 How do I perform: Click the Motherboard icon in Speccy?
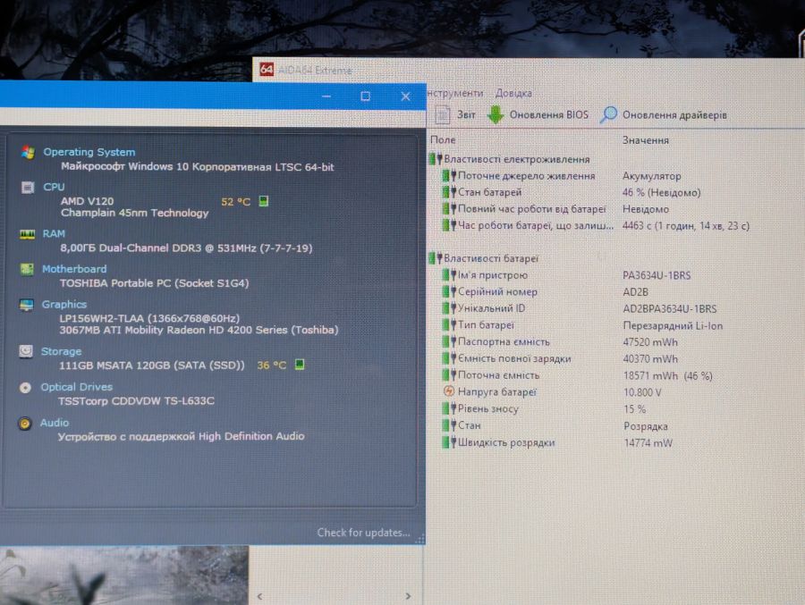coord(27,269)
